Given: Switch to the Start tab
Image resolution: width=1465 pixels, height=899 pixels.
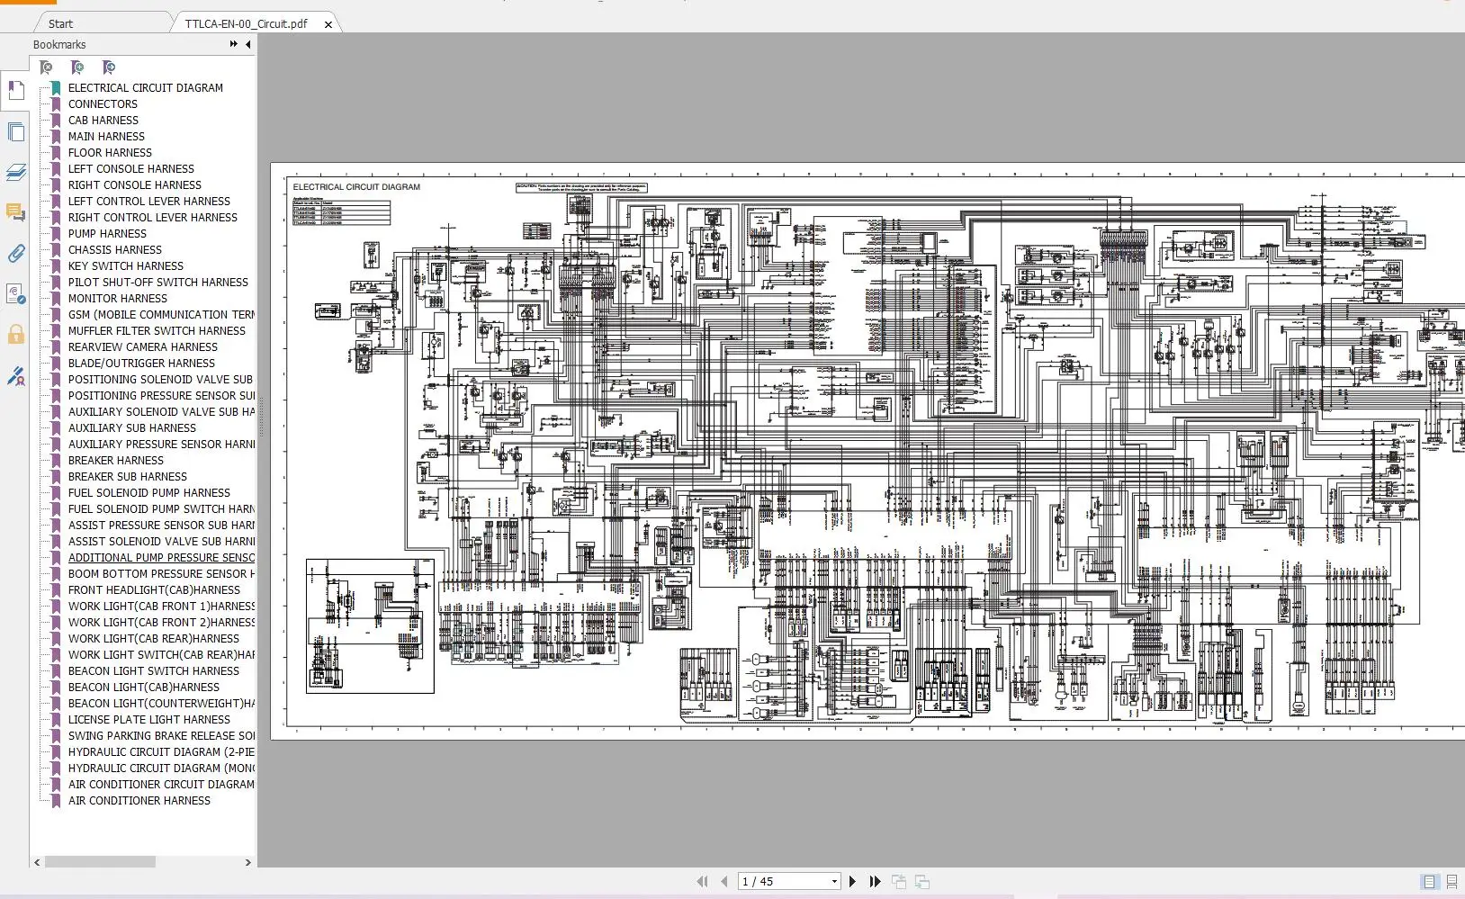Looking at the screenshot, I should point(60,23).
